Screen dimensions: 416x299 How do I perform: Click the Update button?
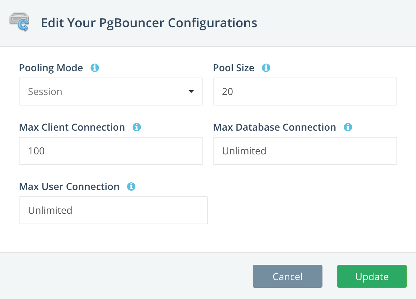pos(372,276)
